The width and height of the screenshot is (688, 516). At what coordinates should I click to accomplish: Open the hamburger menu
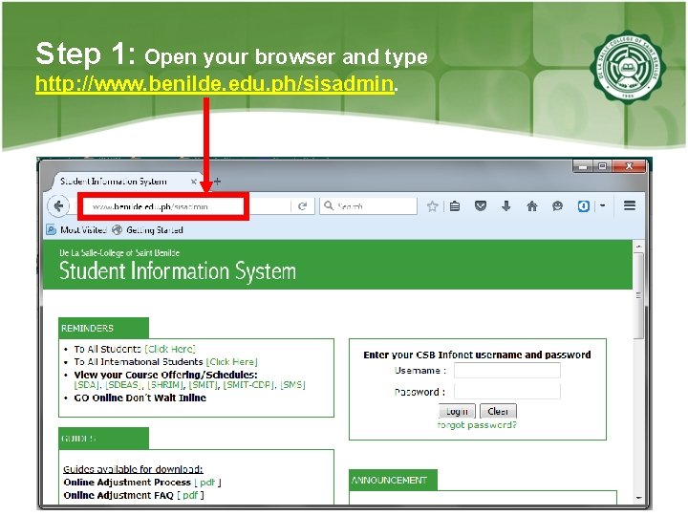click(630, 205)
